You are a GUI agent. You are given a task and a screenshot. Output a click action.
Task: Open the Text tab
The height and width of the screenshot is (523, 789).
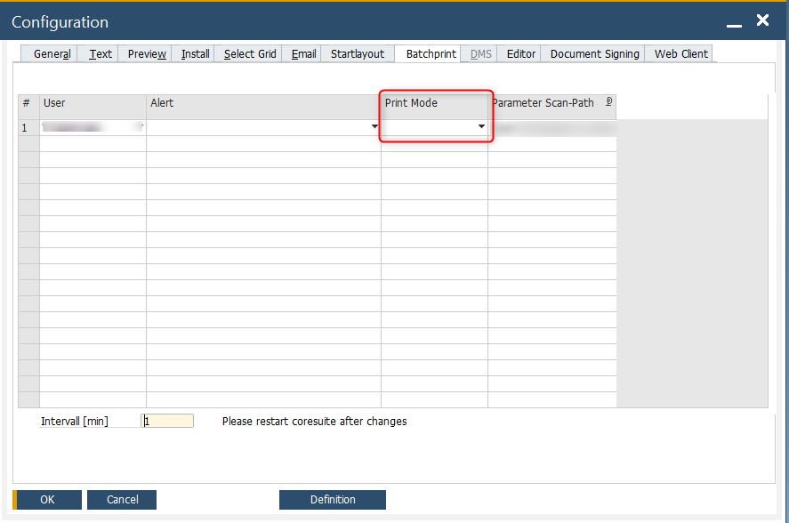[101, 54]
